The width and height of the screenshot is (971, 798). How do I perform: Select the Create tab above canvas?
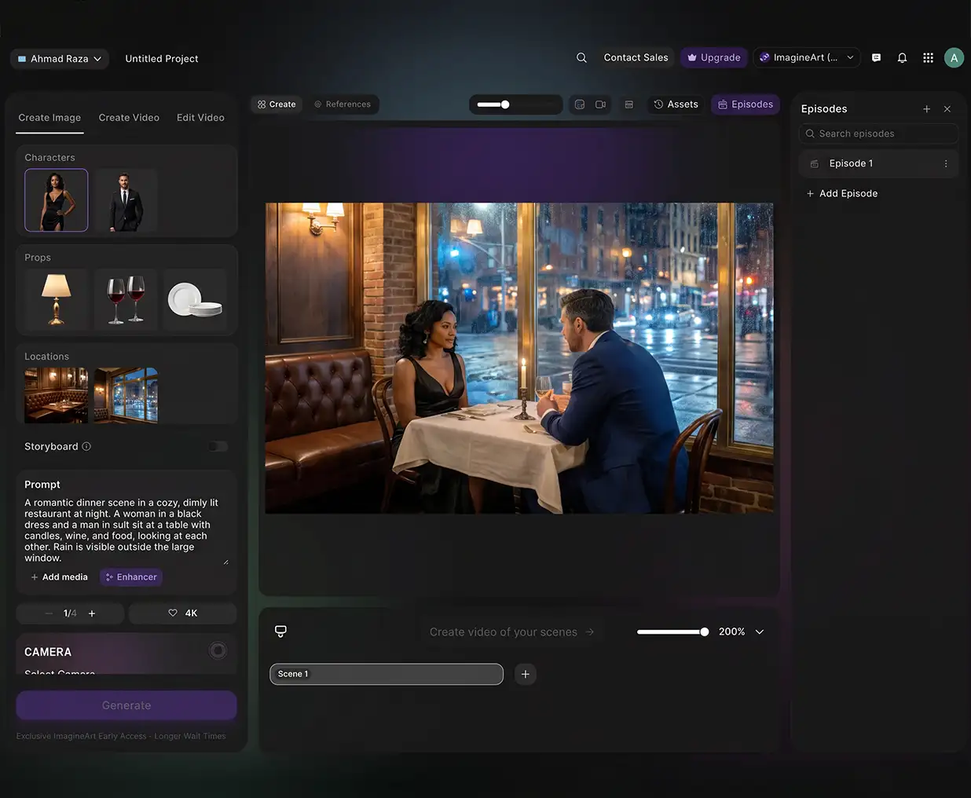pos(277,104)
